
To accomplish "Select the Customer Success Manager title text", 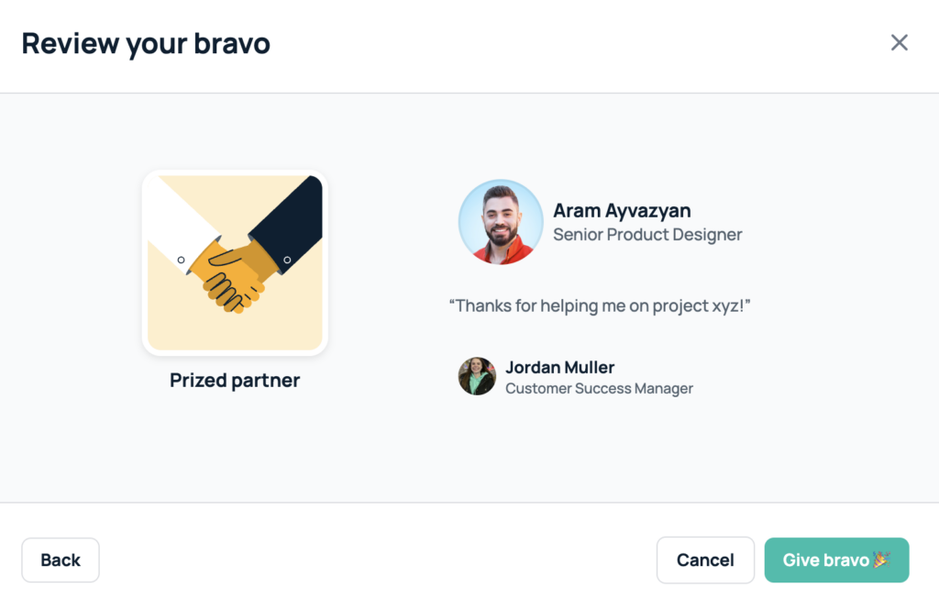I will tap(599, 388).
